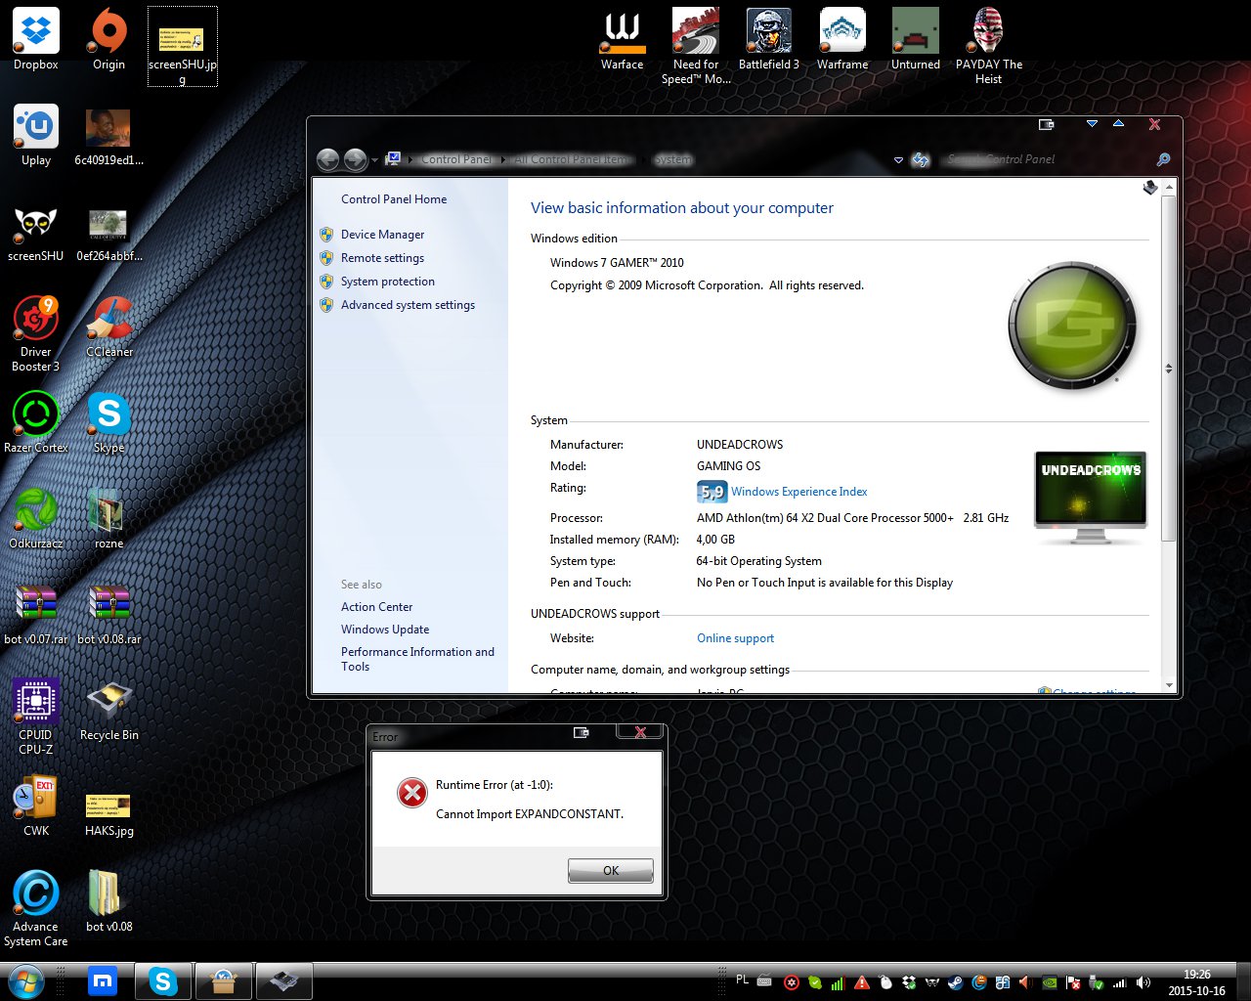Select the Skype desktop shortcut
This screenshot has height=1001, width=1251.
point(109,422)
